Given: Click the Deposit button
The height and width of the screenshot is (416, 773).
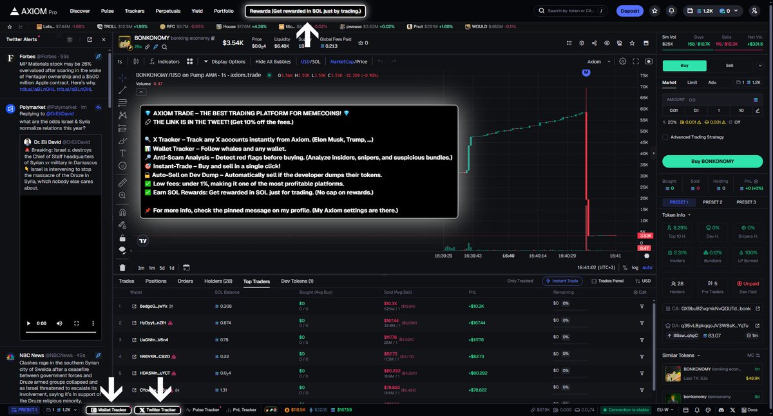Looking at the screenshot, I should coord(629,11).
